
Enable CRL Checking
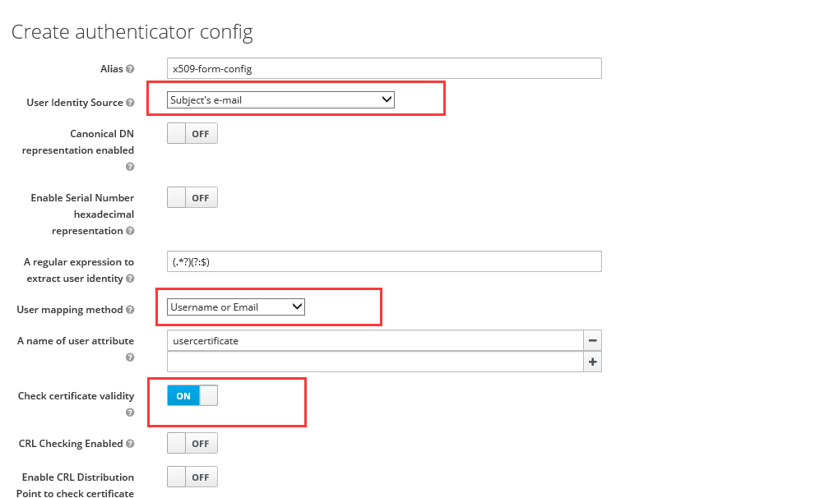click(192, 443)
